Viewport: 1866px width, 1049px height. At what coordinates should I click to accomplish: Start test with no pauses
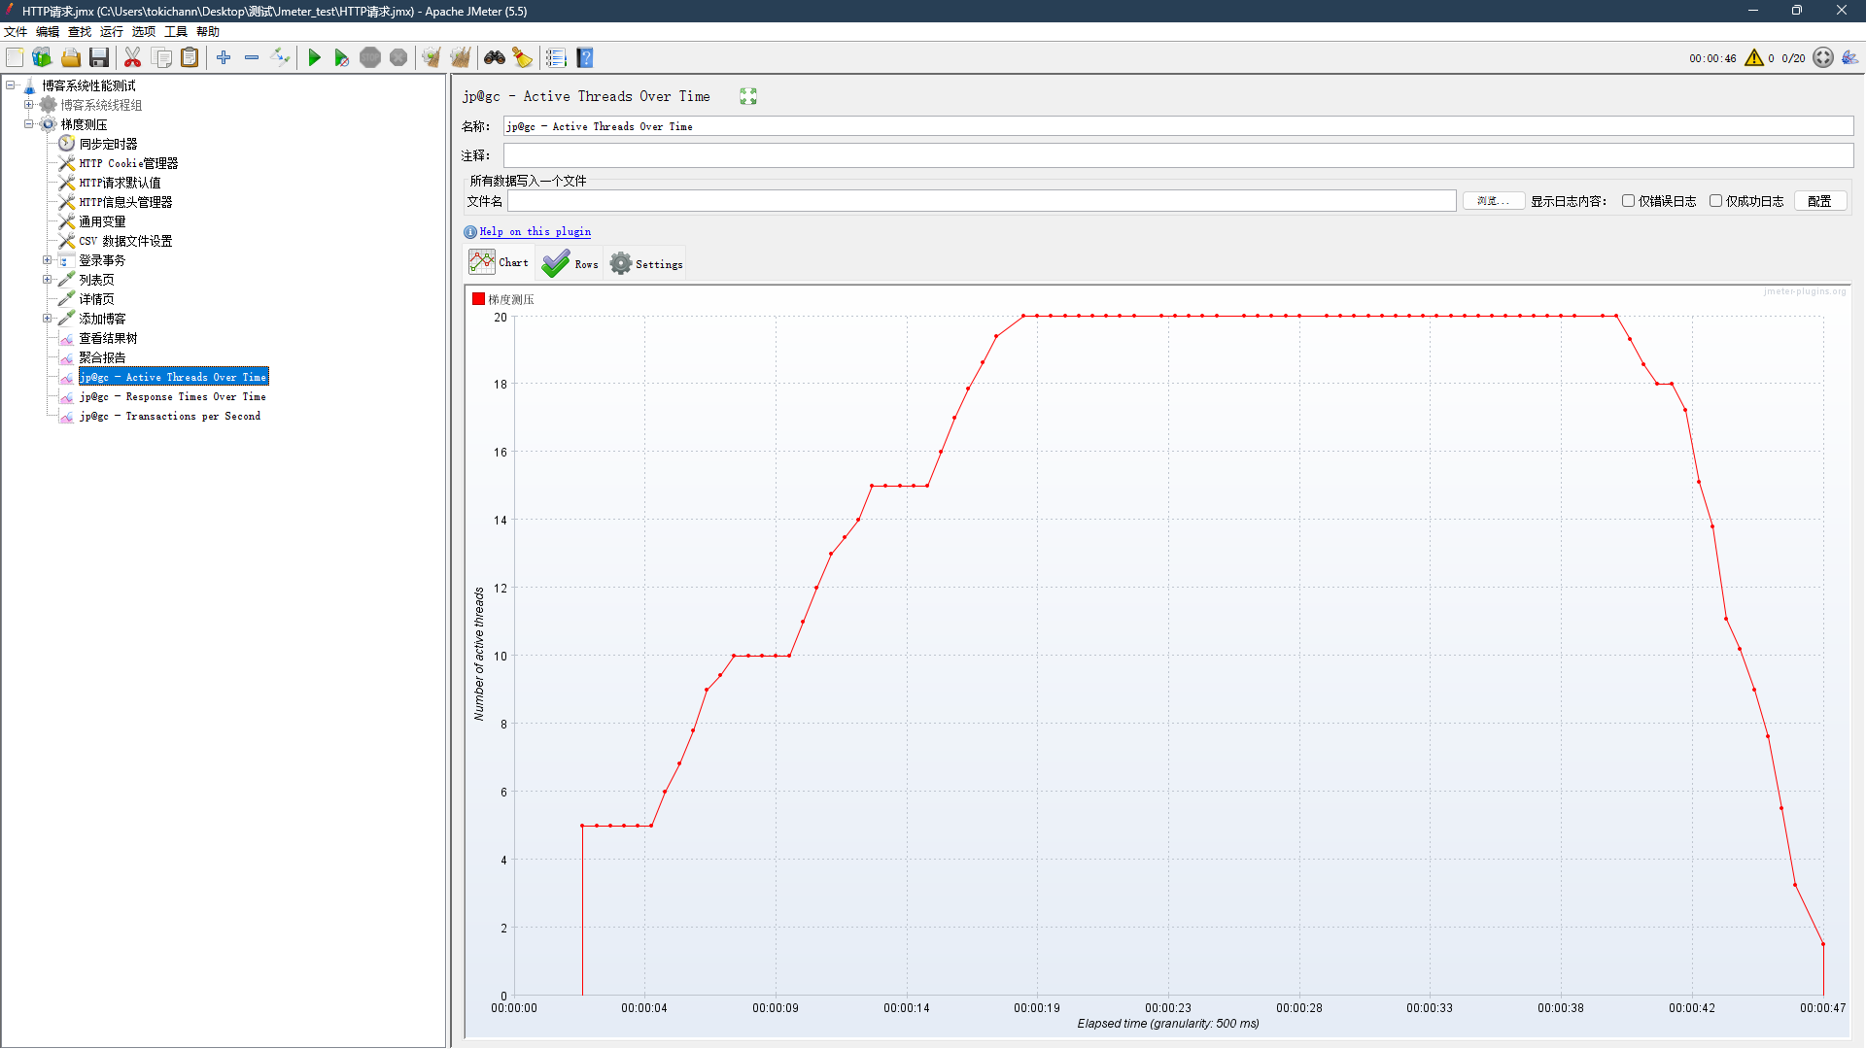341,58
